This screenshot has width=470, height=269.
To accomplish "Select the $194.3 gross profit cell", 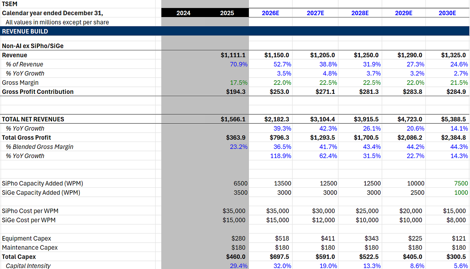I will (236, 92).
